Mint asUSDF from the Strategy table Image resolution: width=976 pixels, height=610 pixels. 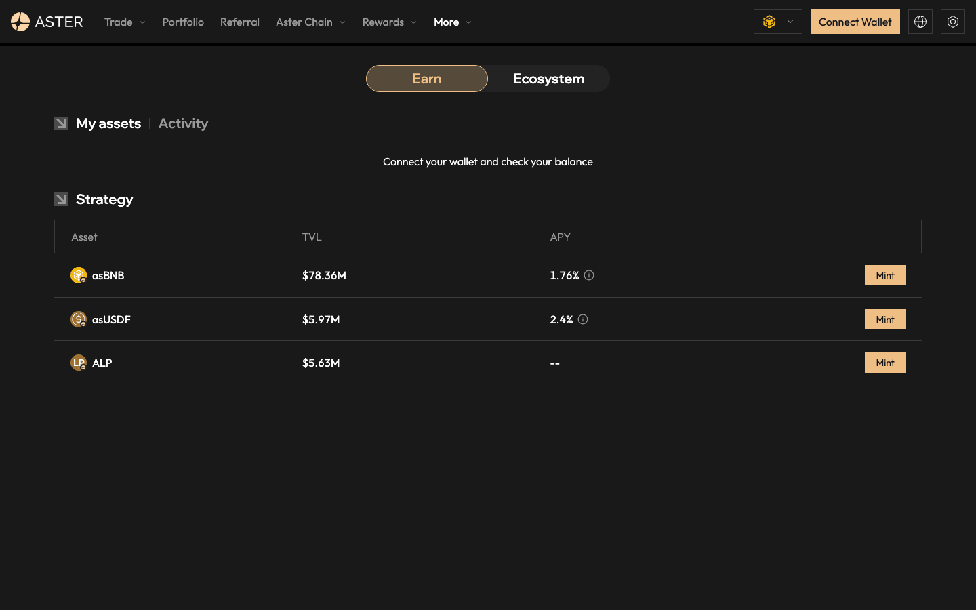coord(885,319)
